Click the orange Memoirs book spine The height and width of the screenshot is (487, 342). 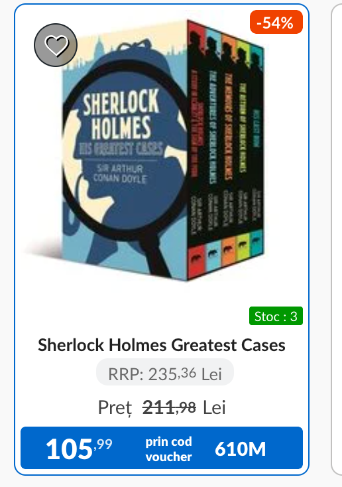click(x=229, y=149)
